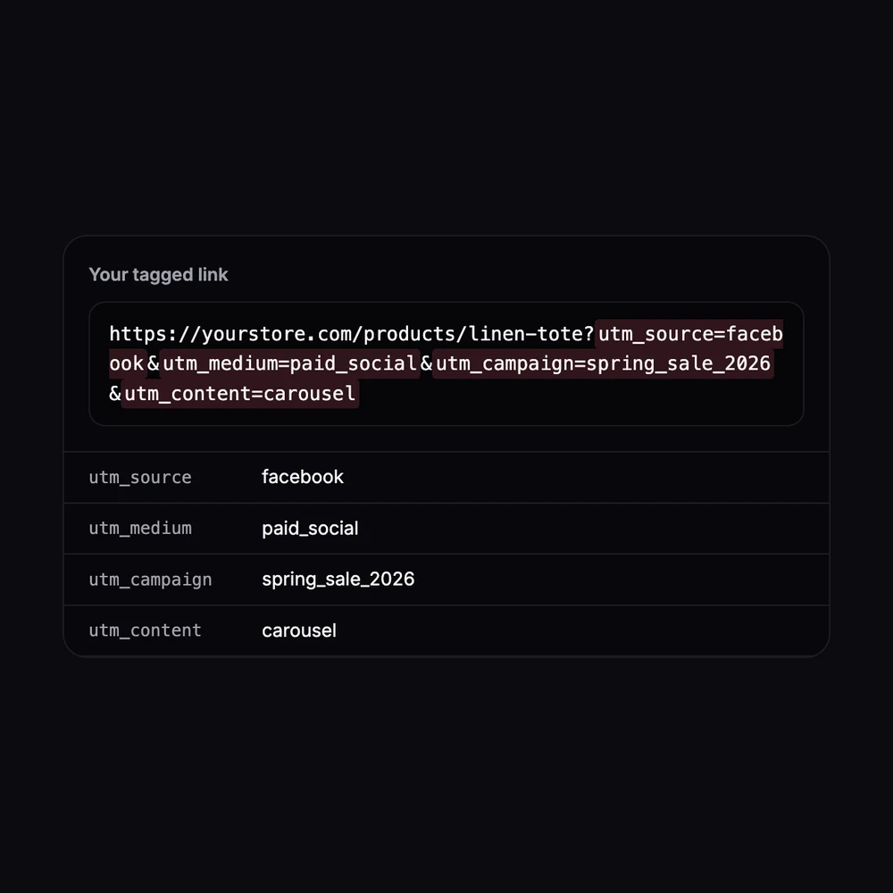Click the carousel value in table
The height and width of the screenshot is (893, 893).
[x=299, y=630]
